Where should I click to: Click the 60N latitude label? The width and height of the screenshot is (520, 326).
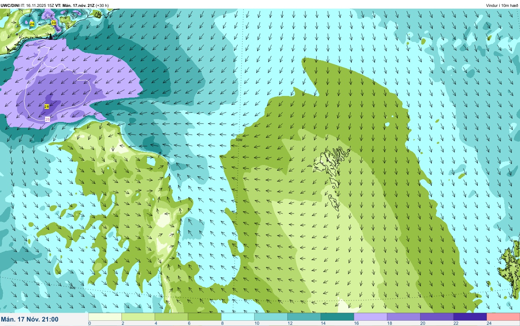(x=72, y=288)
